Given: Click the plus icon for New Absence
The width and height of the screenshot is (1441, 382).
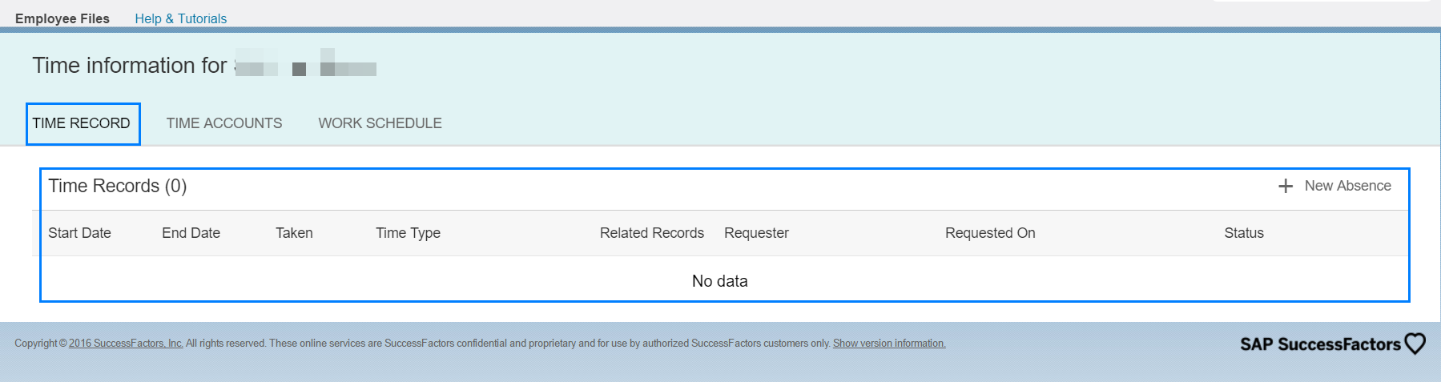Looking at the screenshot, I should (1286, 186).
